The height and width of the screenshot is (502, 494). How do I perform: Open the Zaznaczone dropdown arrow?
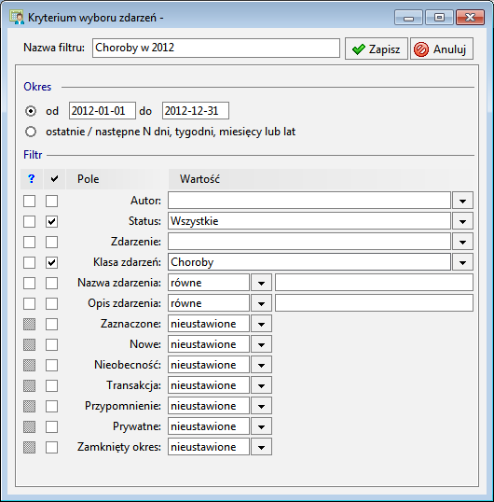coord(261,324)
